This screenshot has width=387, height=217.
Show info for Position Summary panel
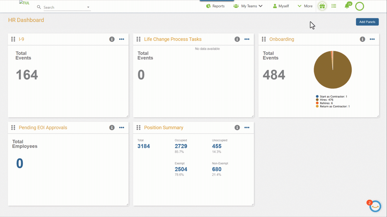click(237, 127)
